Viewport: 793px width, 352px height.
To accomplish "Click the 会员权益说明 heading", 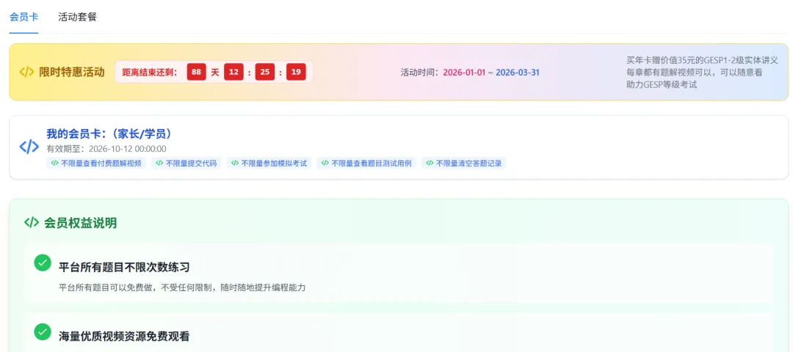I will click(81, 223).
